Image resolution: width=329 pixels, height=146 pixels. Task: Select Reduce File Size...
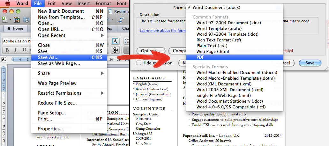point(69,103)
